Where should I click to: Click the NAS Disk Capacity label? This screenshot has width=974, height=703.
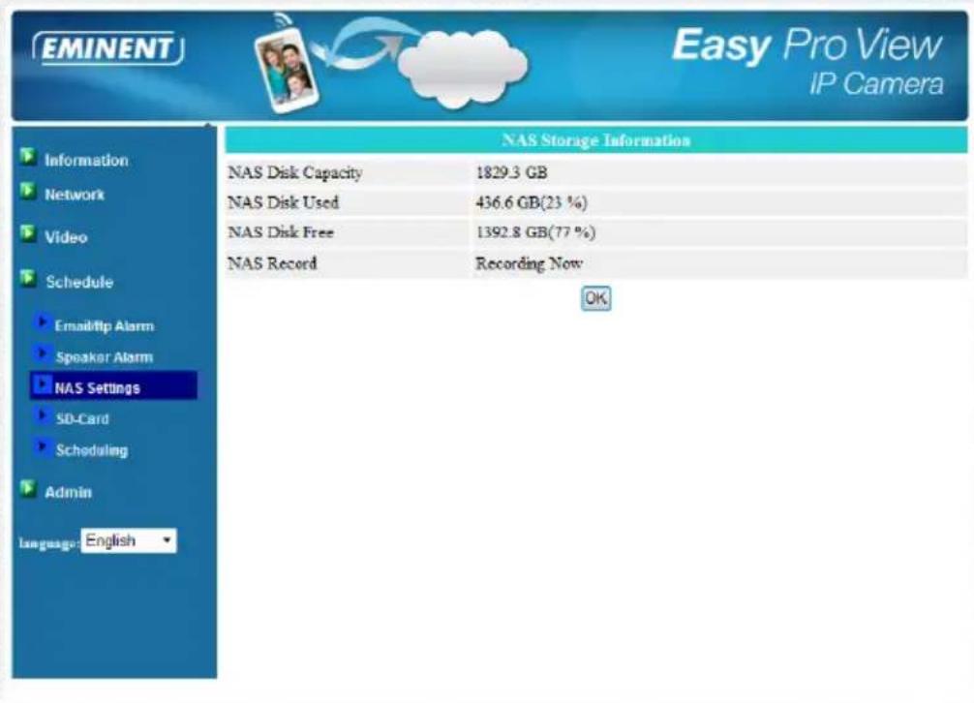(x=295, y=172)
